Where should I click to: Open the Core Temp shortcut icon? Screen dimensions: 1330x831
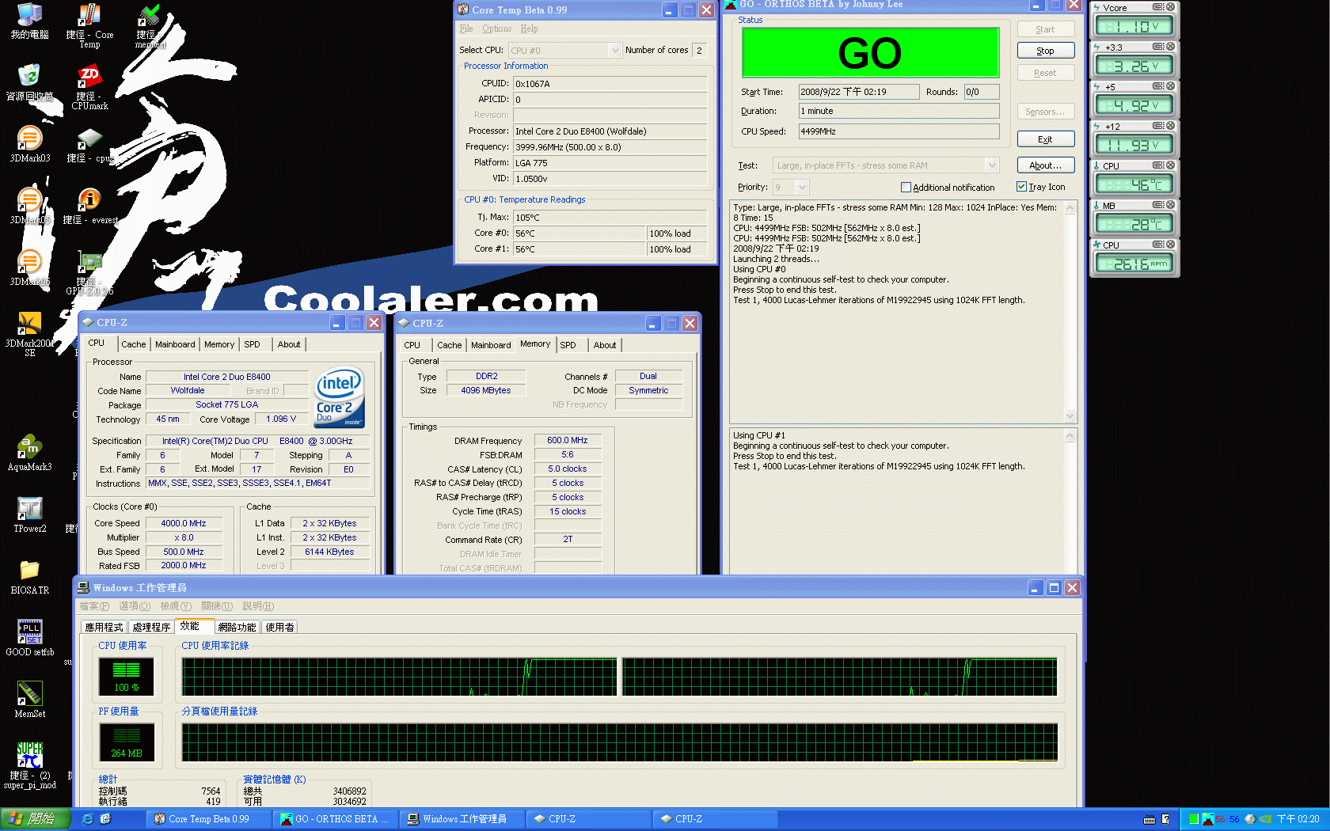tap(89, 26)
